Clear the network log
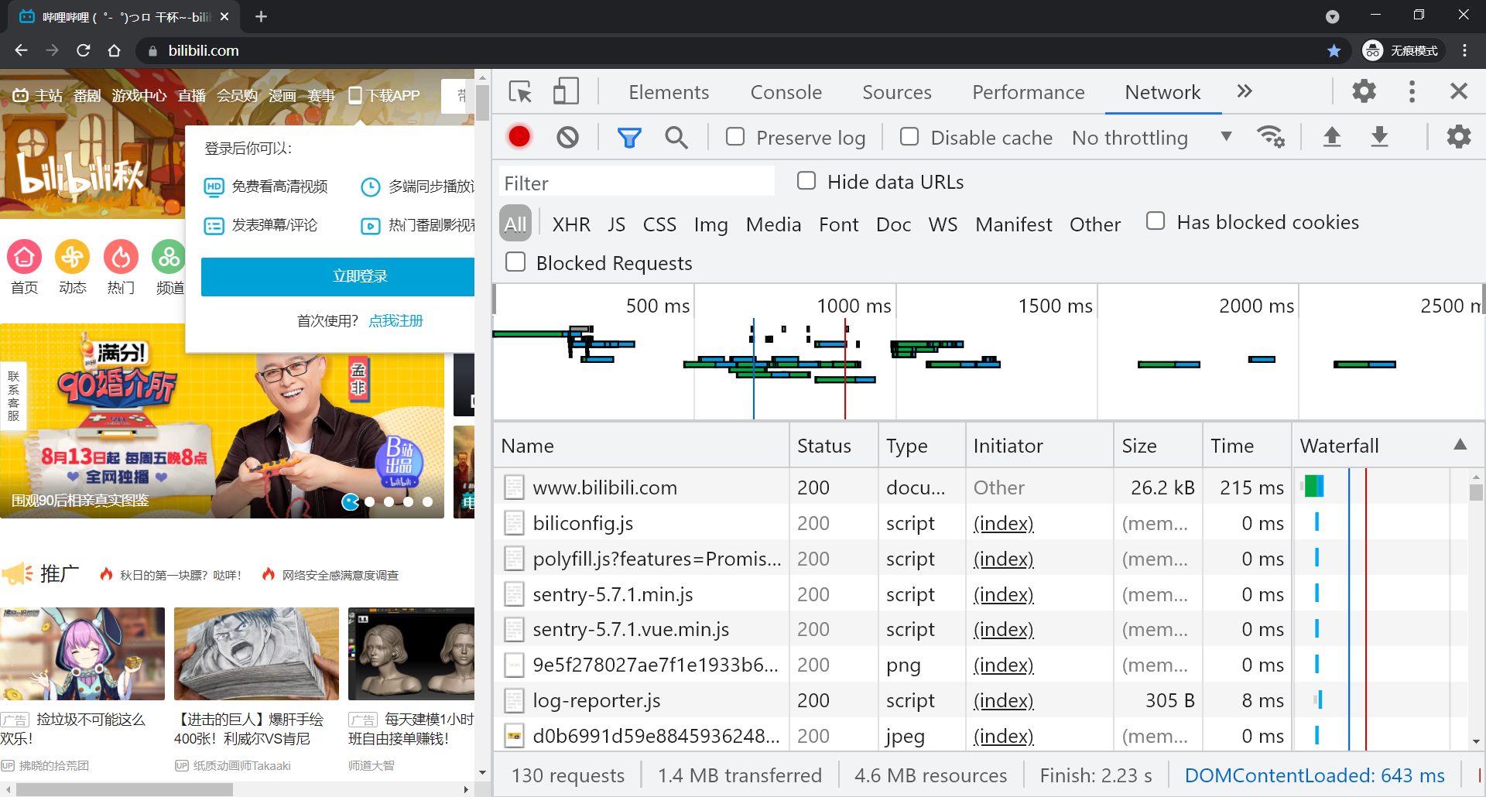1486x797 pixels. point(567,137)
